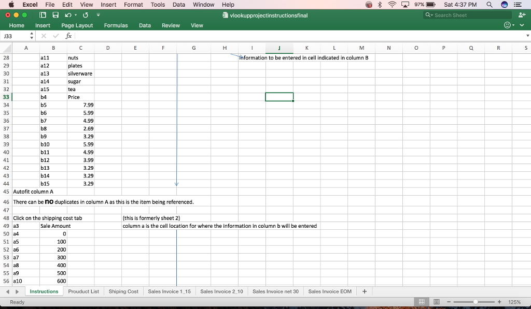Screen dimensions: 531x309
Task: Open the Insert ribbon tab
Action: (x=43, y=25)
